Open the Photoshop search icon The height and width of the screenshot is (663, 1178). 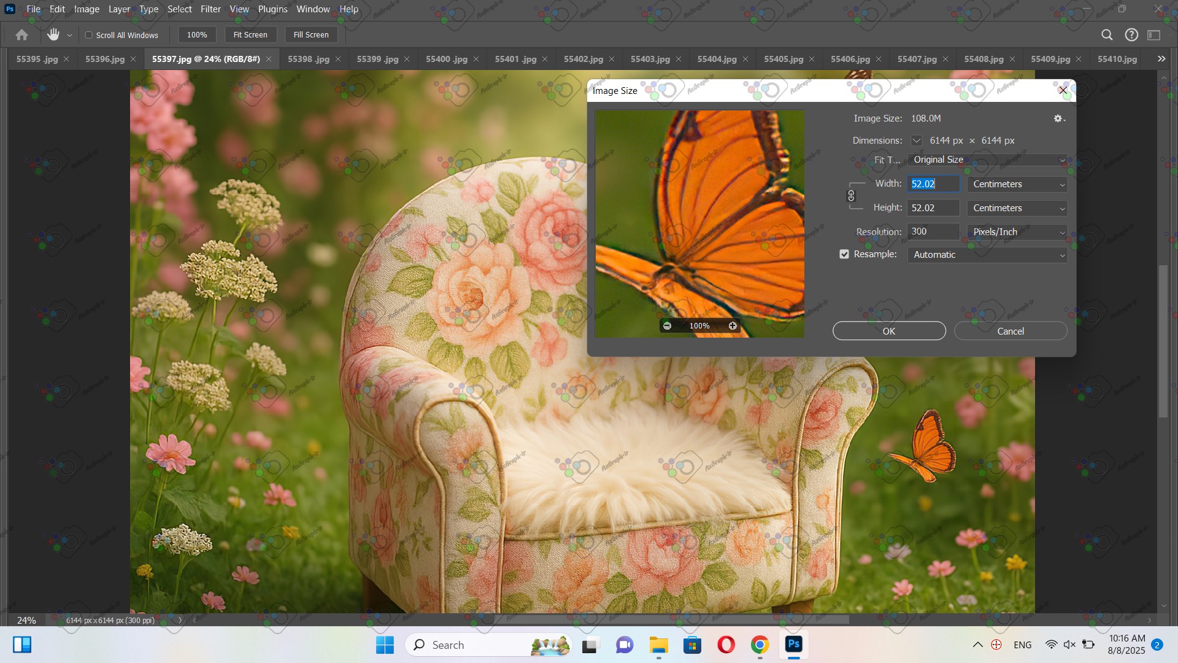(1107, 35)
